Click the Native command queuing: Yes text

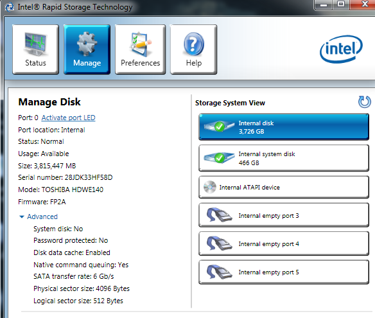[81, 265]
